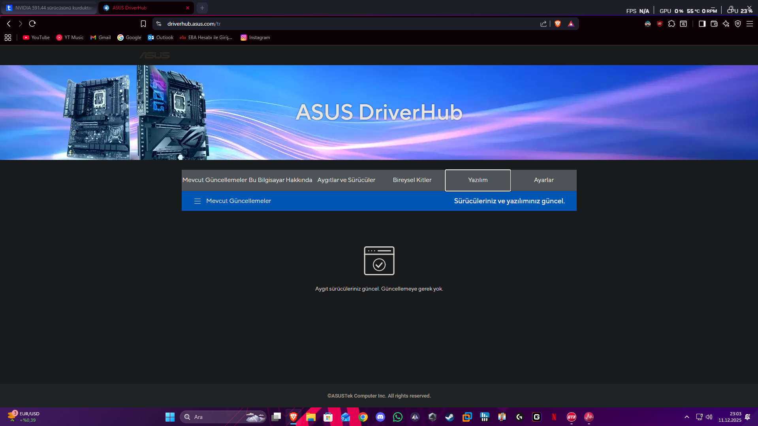This screenshot has width=758, height=426.
Task: Open Discord from the taskbar
Action: click(380, 417)
